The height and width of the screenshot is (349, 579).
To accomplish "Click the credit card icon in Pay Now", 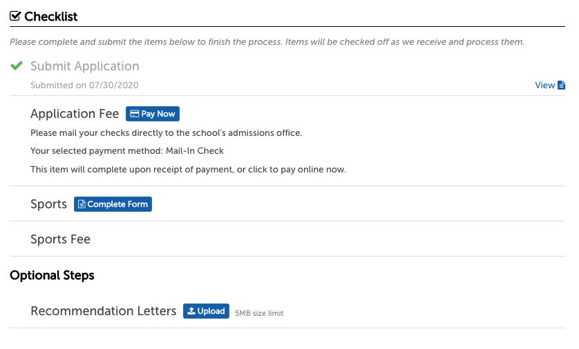I will coord(135,114).
